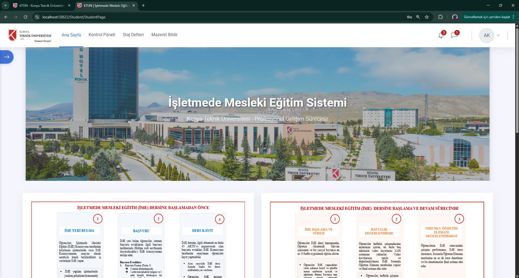
Task: Click the address bar URL field
Action: (x=189, y=17)
